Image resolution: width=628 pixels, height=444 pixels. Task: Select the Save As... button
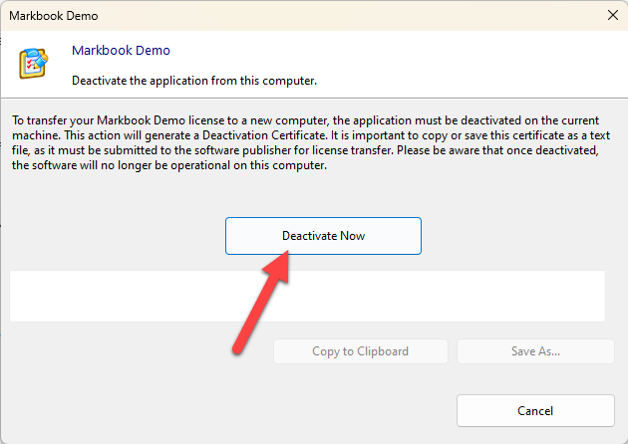pyautogui.click(x=535, y=351)
